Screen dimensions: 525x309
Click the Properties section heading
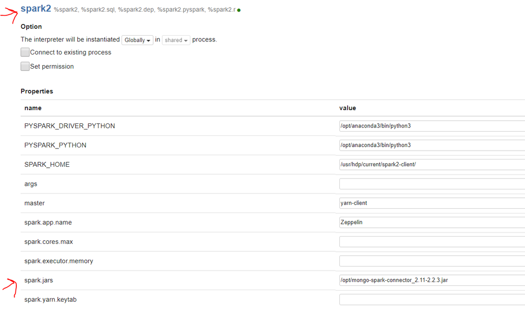pyautogui.click(x=37, y=91)
